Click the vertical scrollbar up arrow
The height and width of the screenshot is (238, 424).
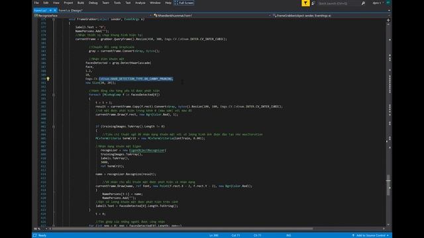coord(388,24)
